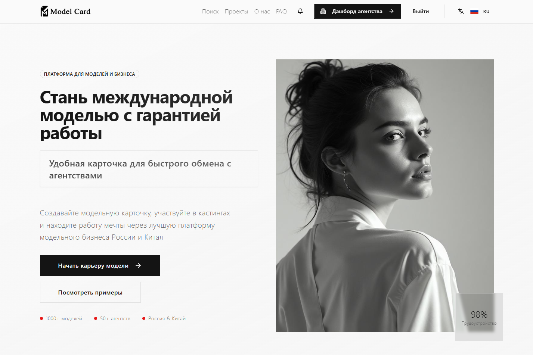Click the model portrait photo
This screenshot has height=355, width=533.
click(x=385, y=195)
